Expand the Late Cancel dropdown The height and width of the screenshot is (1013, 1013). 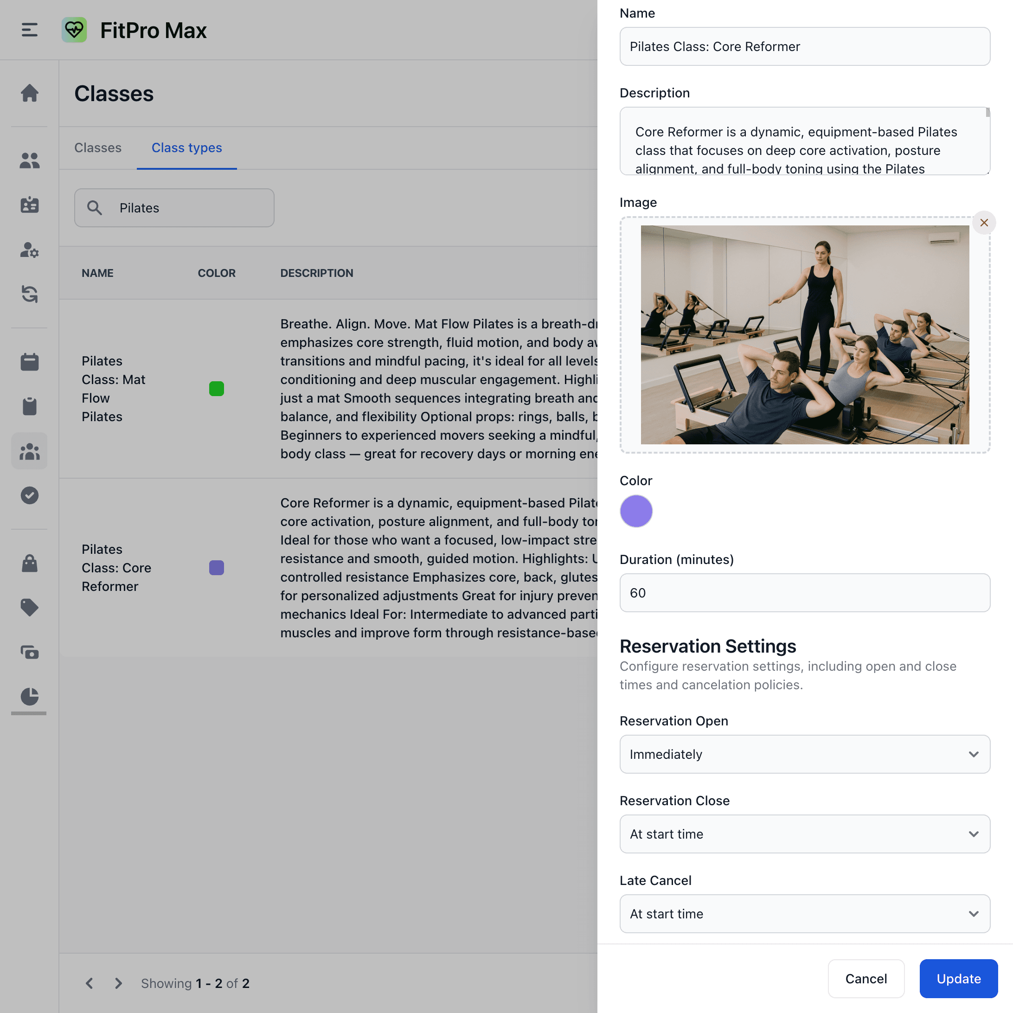pos(804,913)
